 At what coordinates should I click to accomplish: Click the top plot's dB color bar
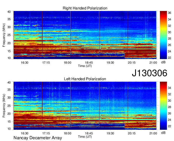click(x=163, y=35)
